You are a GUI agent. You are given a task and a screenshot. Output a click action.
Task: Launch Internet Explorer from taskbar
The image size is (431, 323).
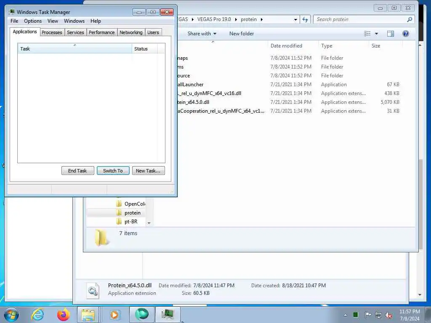(x=37, y=315)
